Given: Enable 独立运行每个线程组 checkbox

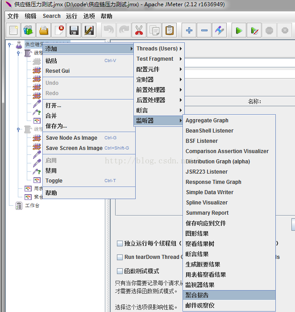Looking at the screenshot, I should pyautogui.click(x=120, y=243).
